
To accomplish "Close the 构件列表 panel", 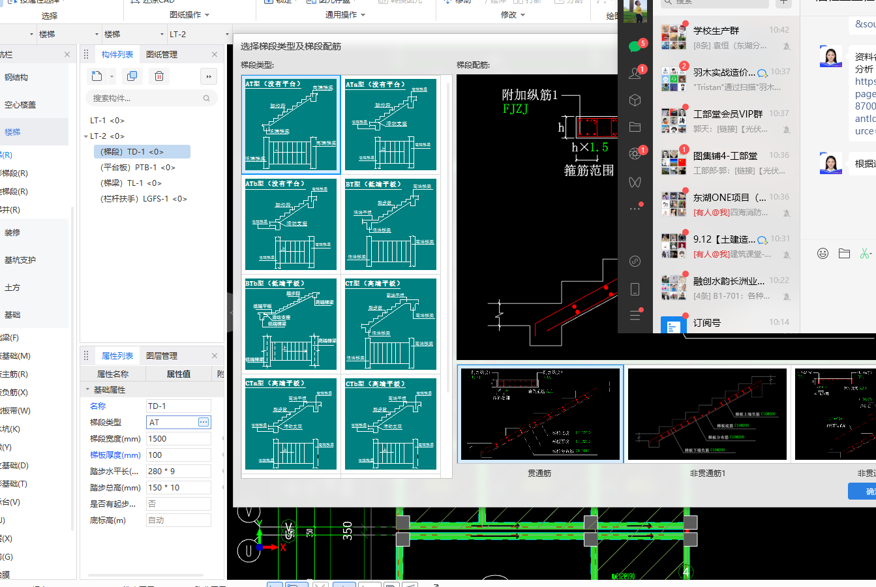I will [x=215, y=54].
